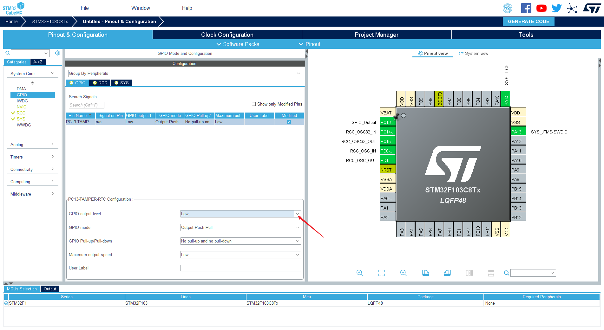Open the Group By Peripherals dropdown
The width and height of the screenshot is (604, 330).
[185, 74]
